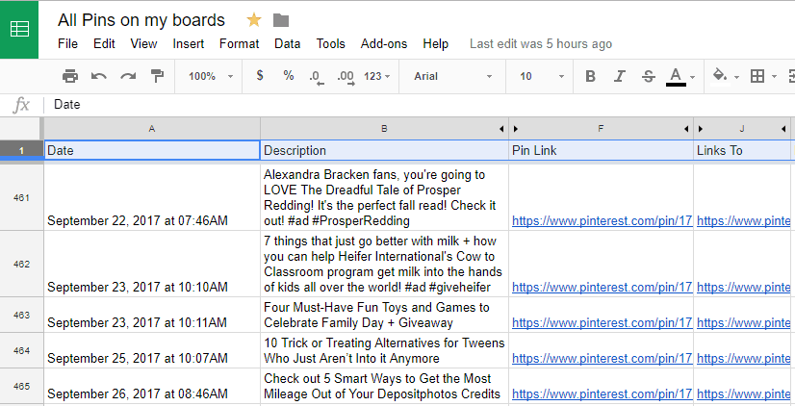Click the move-to-folder icon

click(x=281, y=20)
